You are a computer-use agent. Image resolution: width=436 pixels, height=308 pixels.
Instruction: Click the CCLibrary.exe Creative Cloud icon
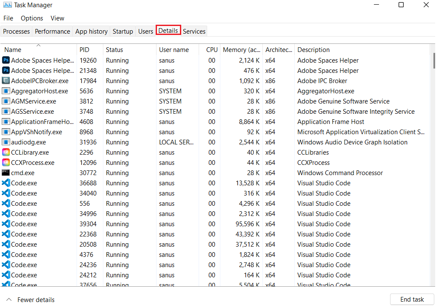pyautogui.click(x=6, y=153)
